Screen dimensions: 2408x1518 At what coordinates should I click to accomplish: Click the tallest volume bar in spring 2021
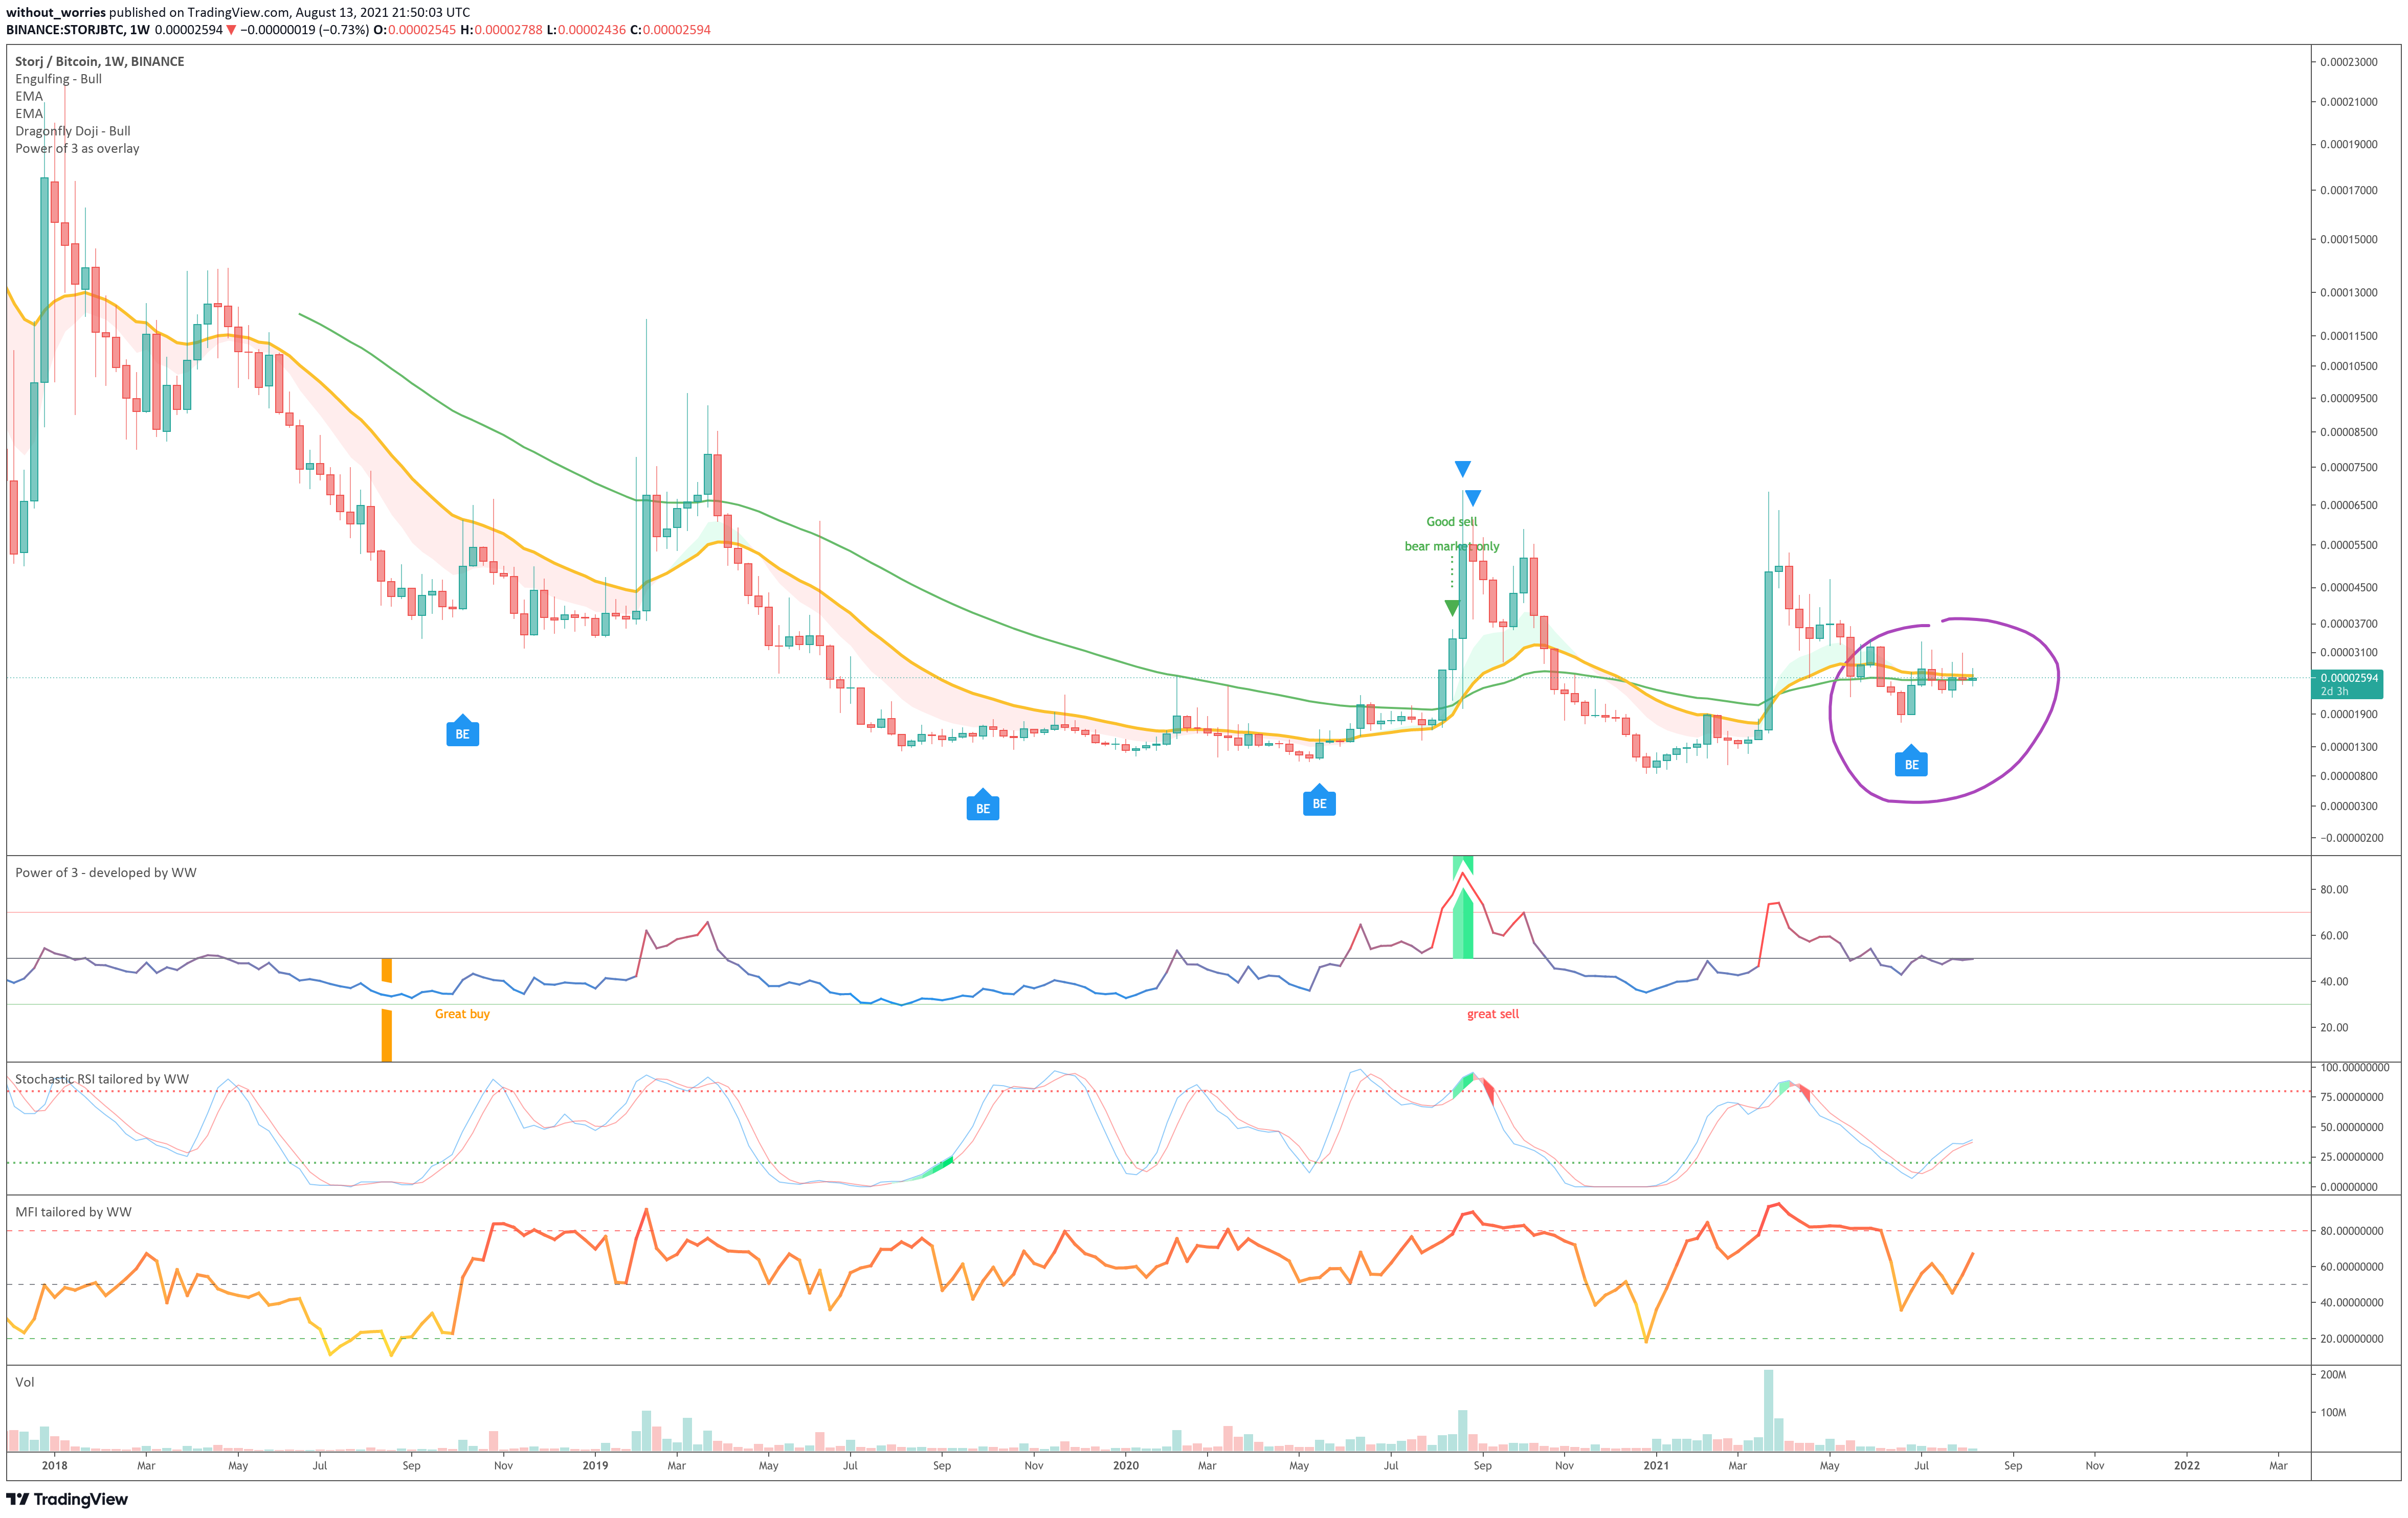click(1768, 1409)
